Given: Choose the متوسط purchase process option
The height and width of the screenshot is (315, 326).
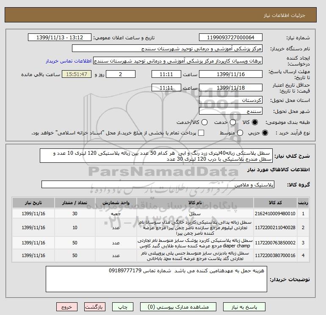Looking at the screenshot, I should (240, 133).
